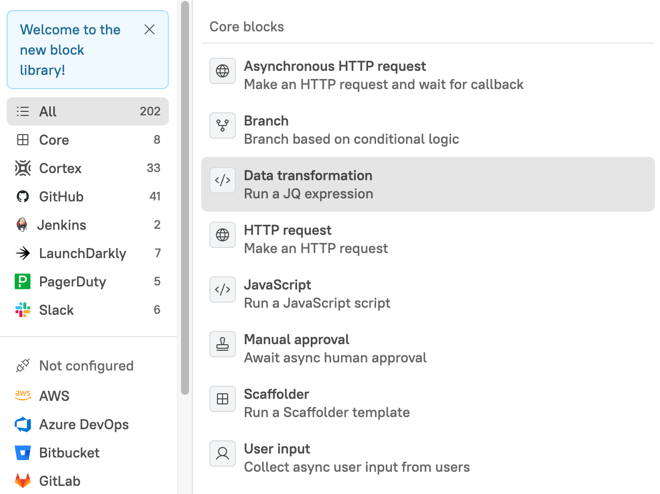This screenshot has height=494, width=660.
Task: Click the Cortex logo icon
Action: coord(23,168)
